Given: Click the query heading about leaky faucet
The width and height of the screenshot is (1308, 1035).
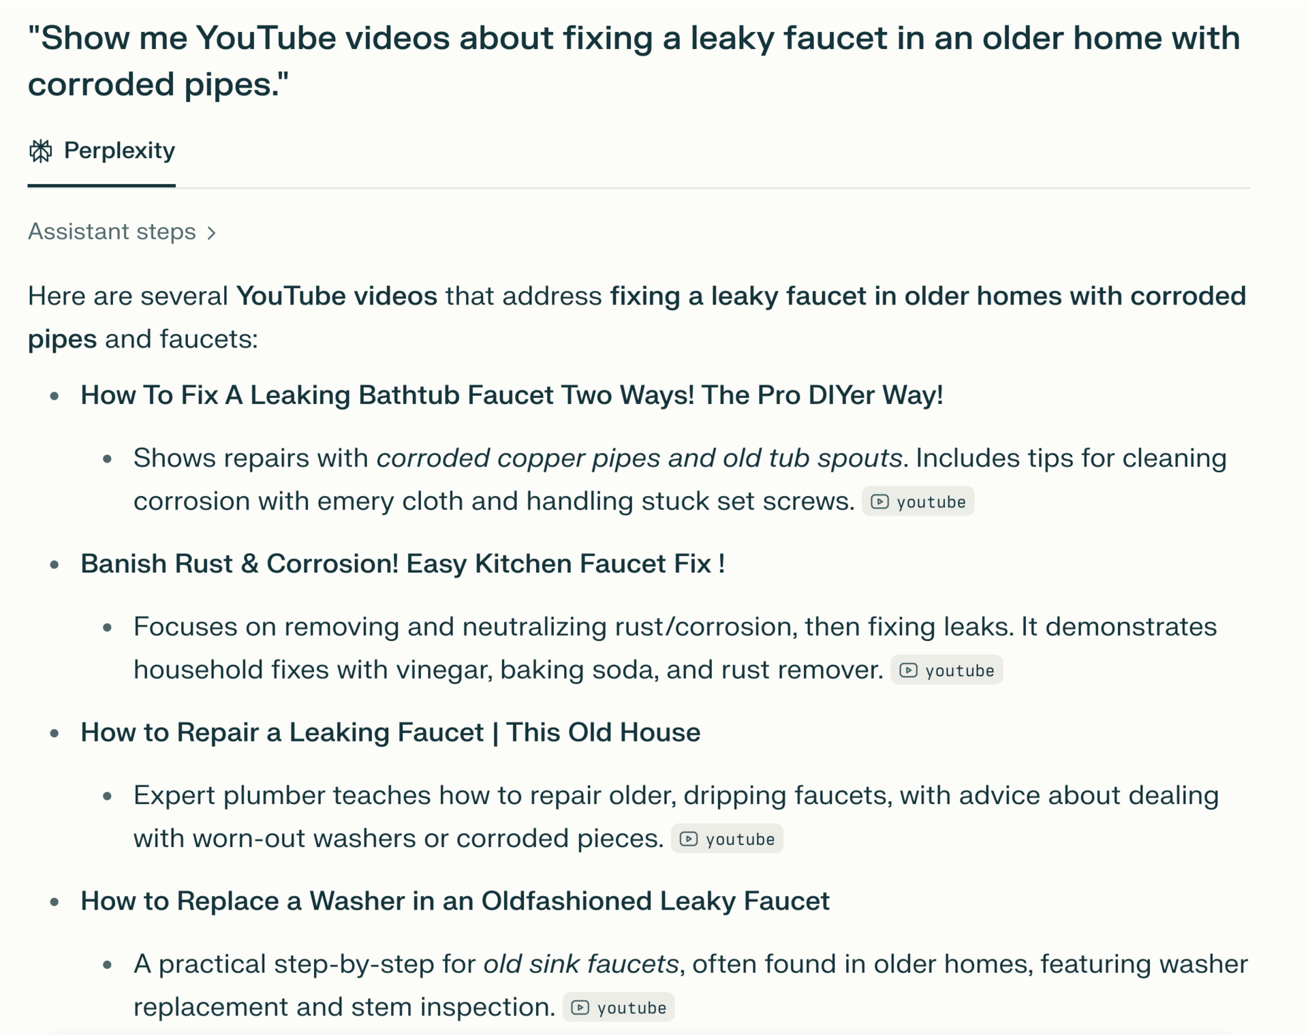Looking at the screenshot, I should (634, 61).
